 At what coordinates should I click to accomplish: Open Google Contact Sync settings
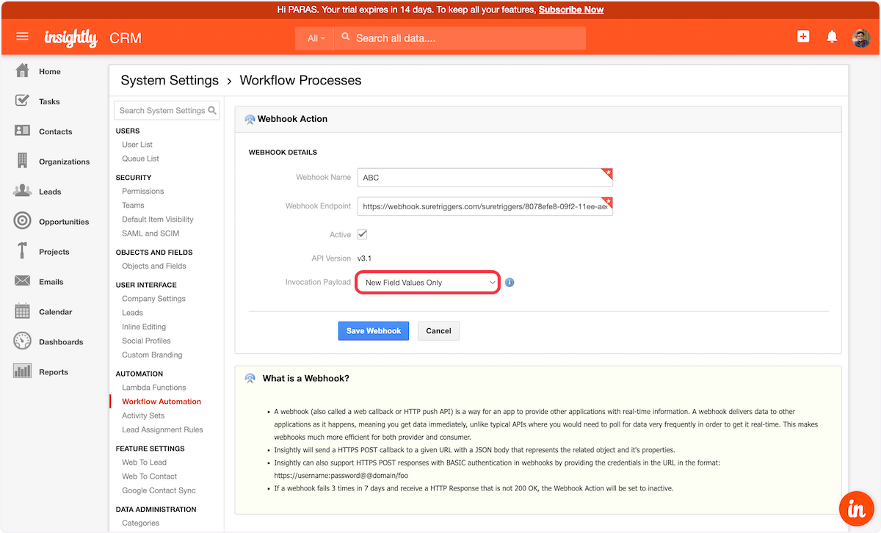[x=159, y=490]
